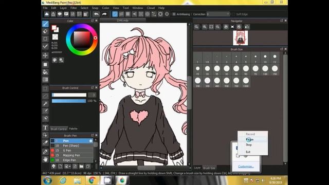Click the foreground color swatch
329x185 pixels.
click(54, 27)
